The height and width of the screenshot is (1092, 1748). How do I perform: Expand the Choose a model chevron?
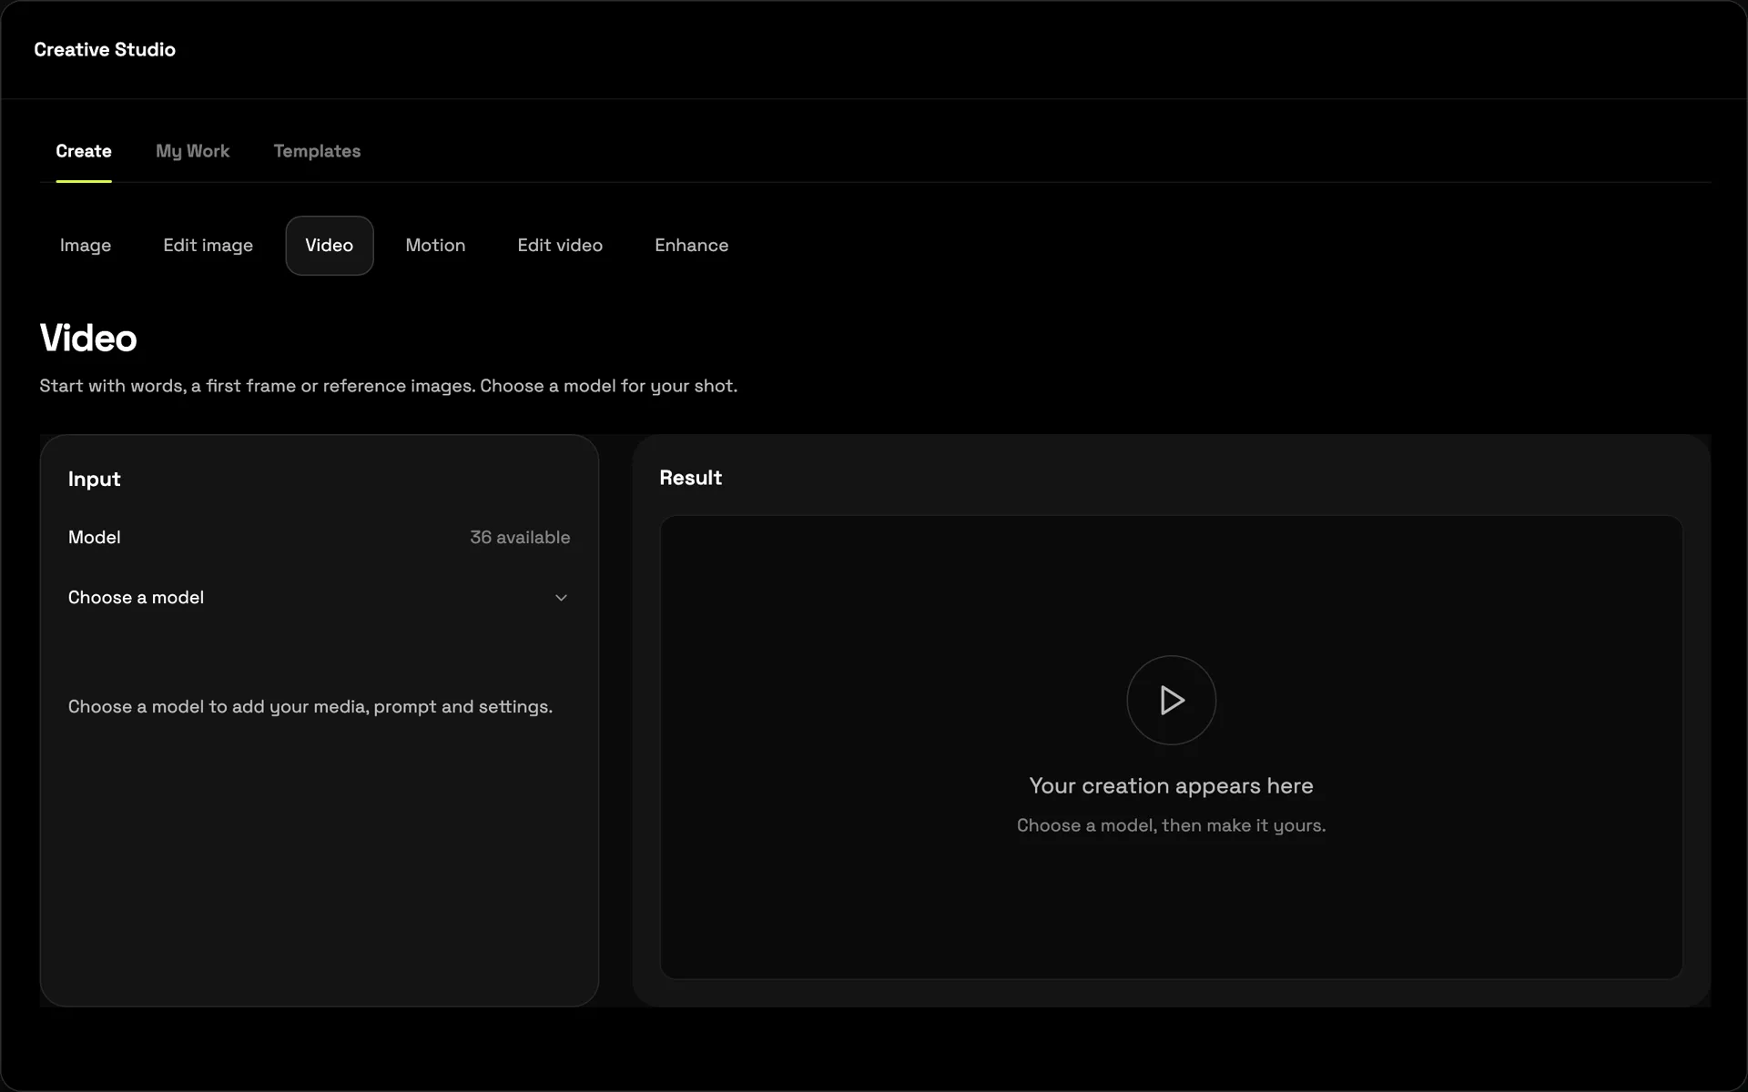click(561, 598)
